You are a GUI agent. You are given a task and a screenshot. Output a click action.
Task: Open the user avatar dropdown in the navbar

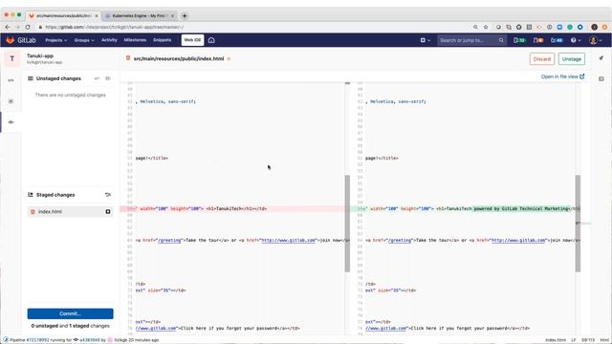point(595,40)
